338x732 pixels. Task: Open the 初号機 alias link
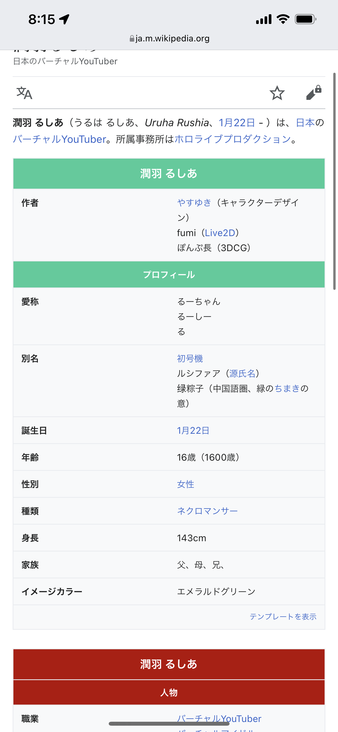click(x=190, y=358)
